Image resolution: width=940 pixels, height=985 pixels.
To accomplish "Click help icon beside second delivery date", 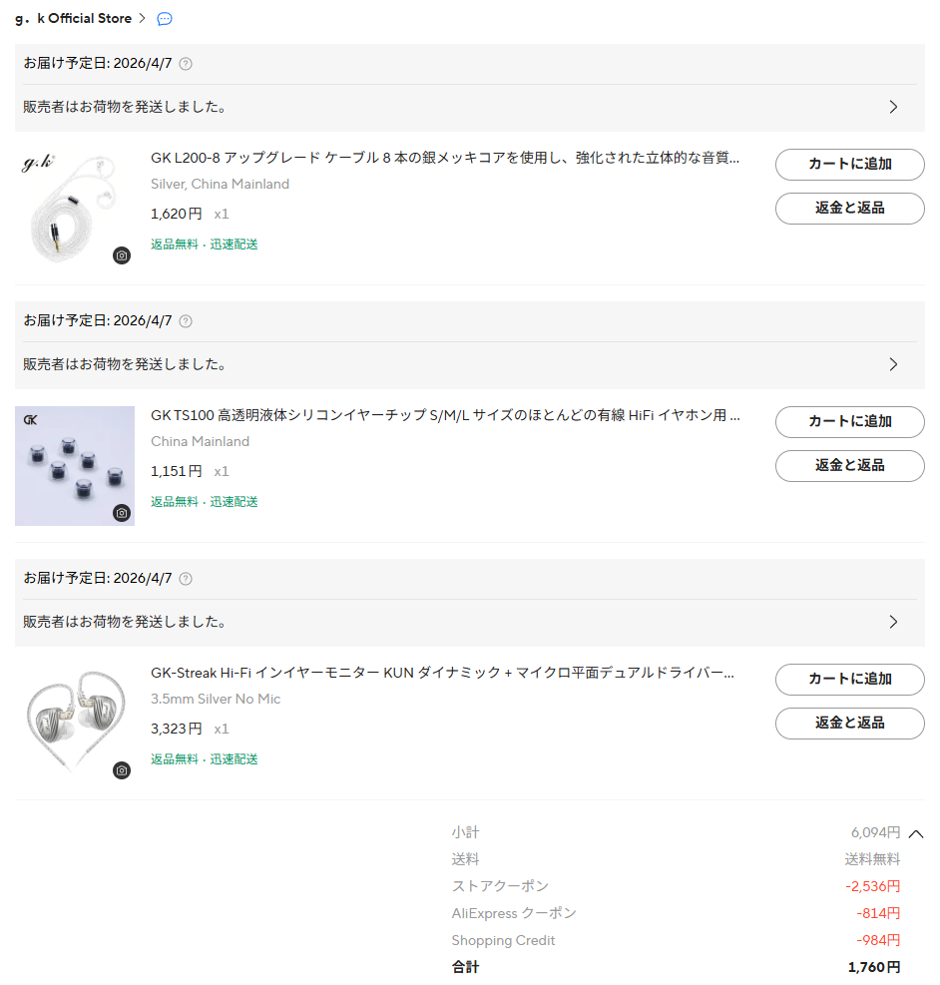I will [186, 321].
